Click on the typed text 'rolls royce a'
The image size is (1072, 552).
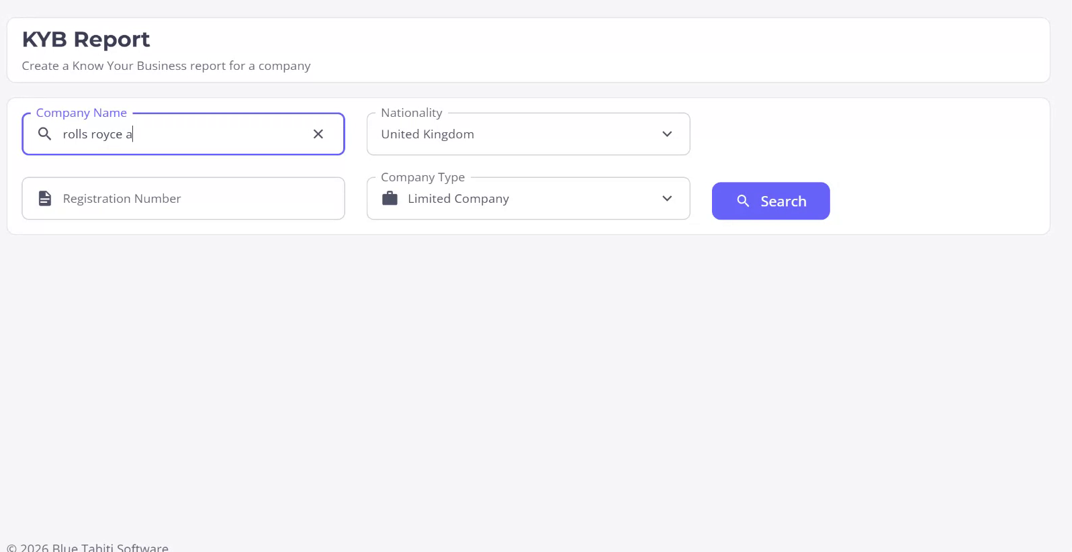97,134
